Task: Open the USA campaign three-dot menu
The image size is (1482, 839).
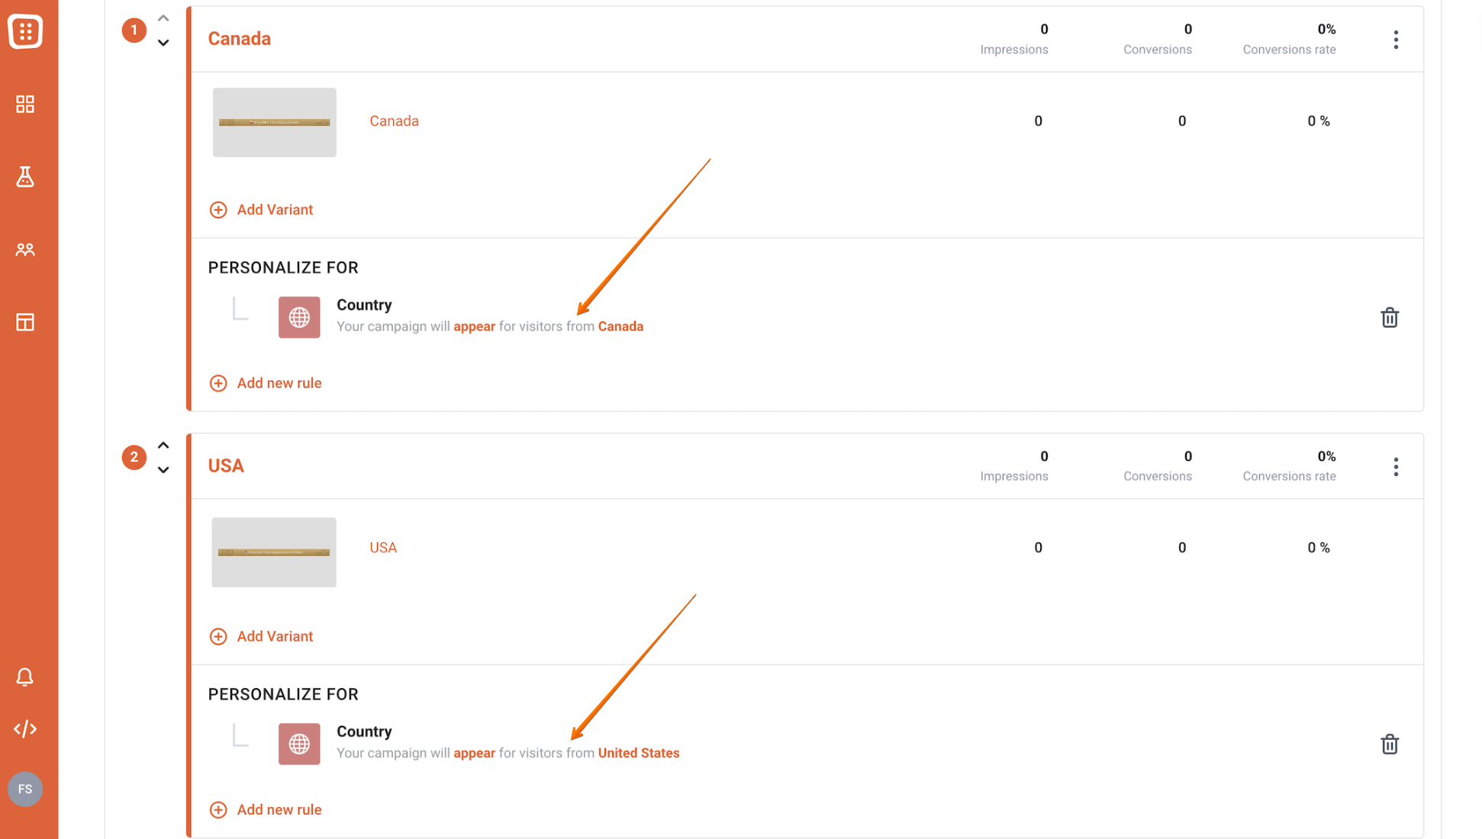Action: point(1396,467)
